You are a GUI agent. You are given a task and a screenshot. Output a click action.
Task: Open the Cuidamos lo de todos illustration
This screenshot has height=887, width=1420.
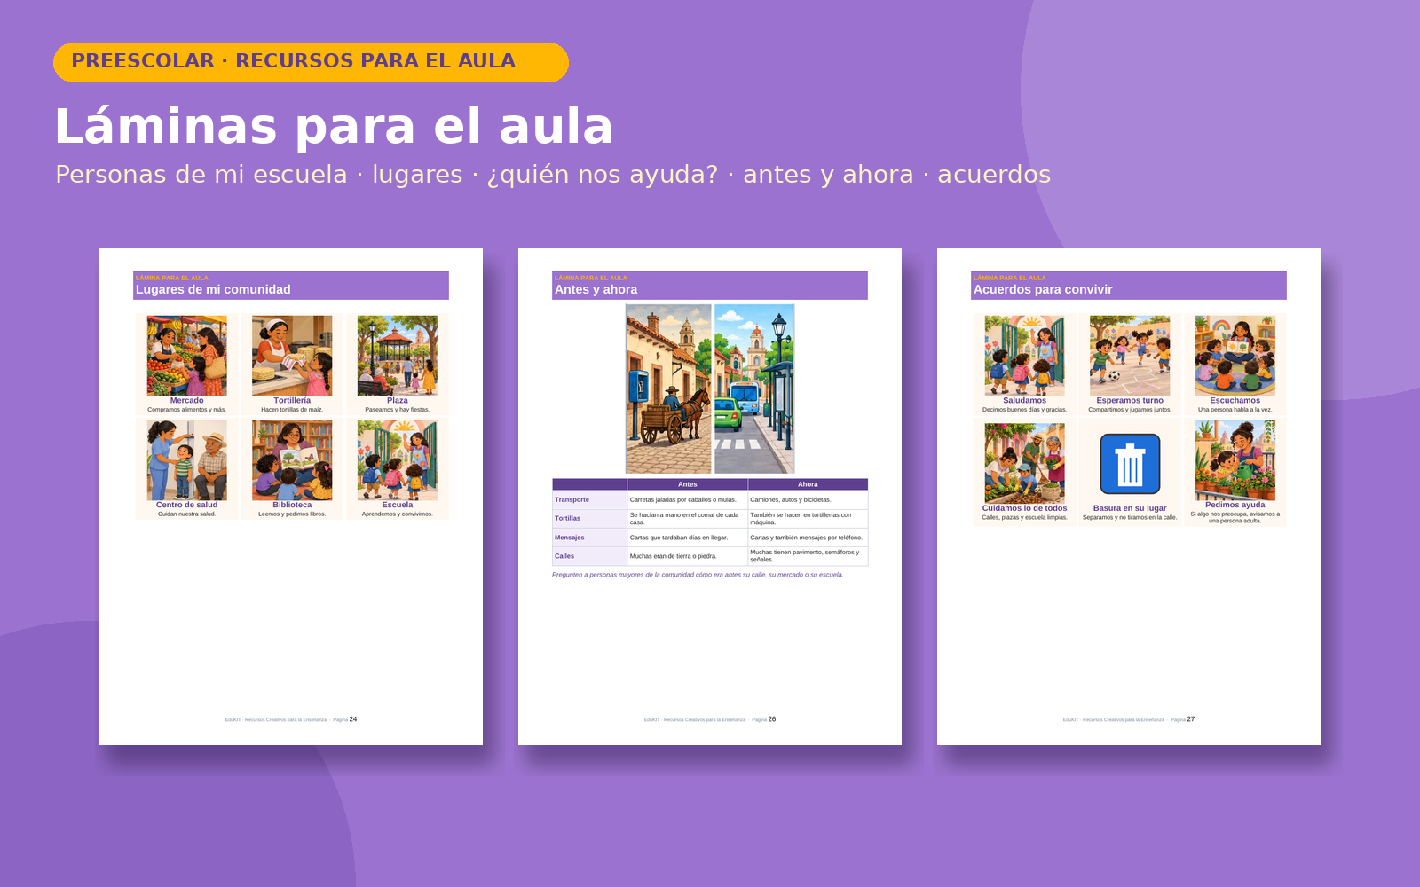(1025, 464)
